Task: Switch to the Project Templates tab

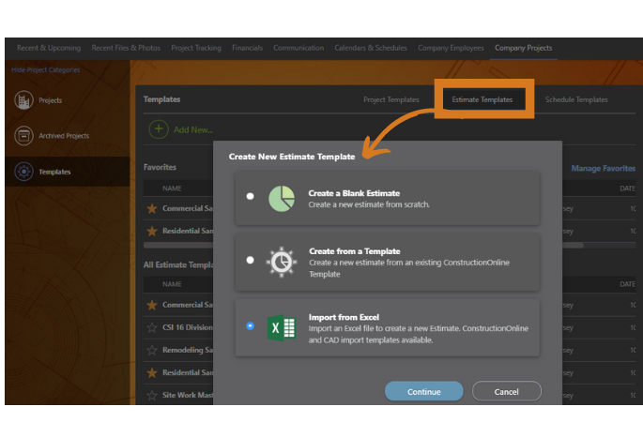Action: pyautogui.click(x=390, y=99)
